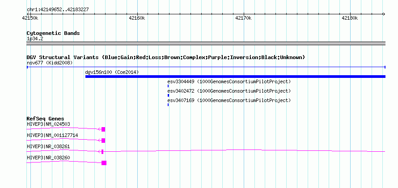Viewport: 398px width, 188px height.
Task: Click the arrowhead at the ruler's right end
Action: point(384,14)
